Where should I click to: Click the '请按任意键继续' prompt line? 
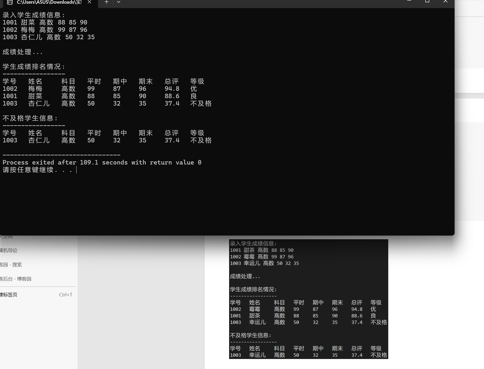point(37,170)
